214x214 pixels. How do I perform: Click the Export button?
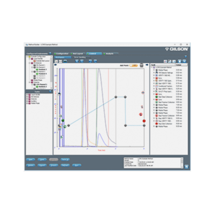[x=42, y=165]
